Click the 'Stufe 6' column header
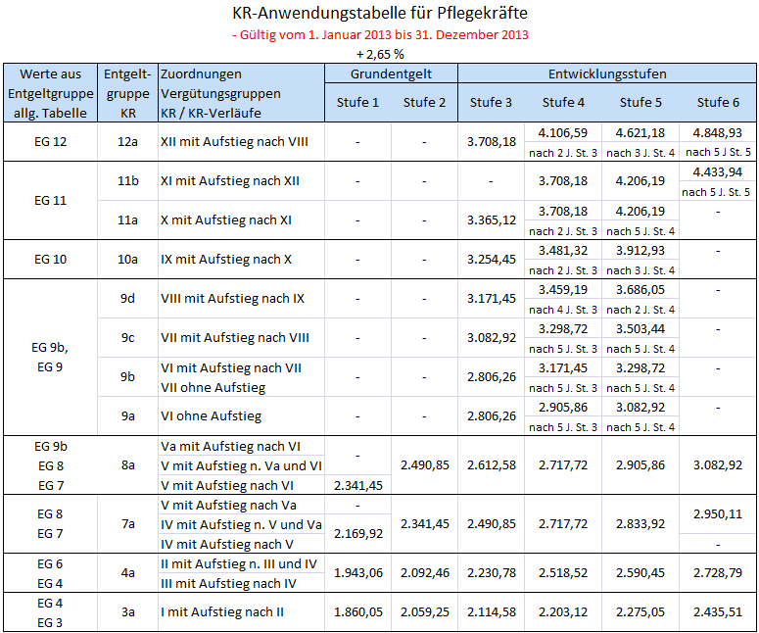Screen dimensions: 759x633 click(x=718, y=103)
